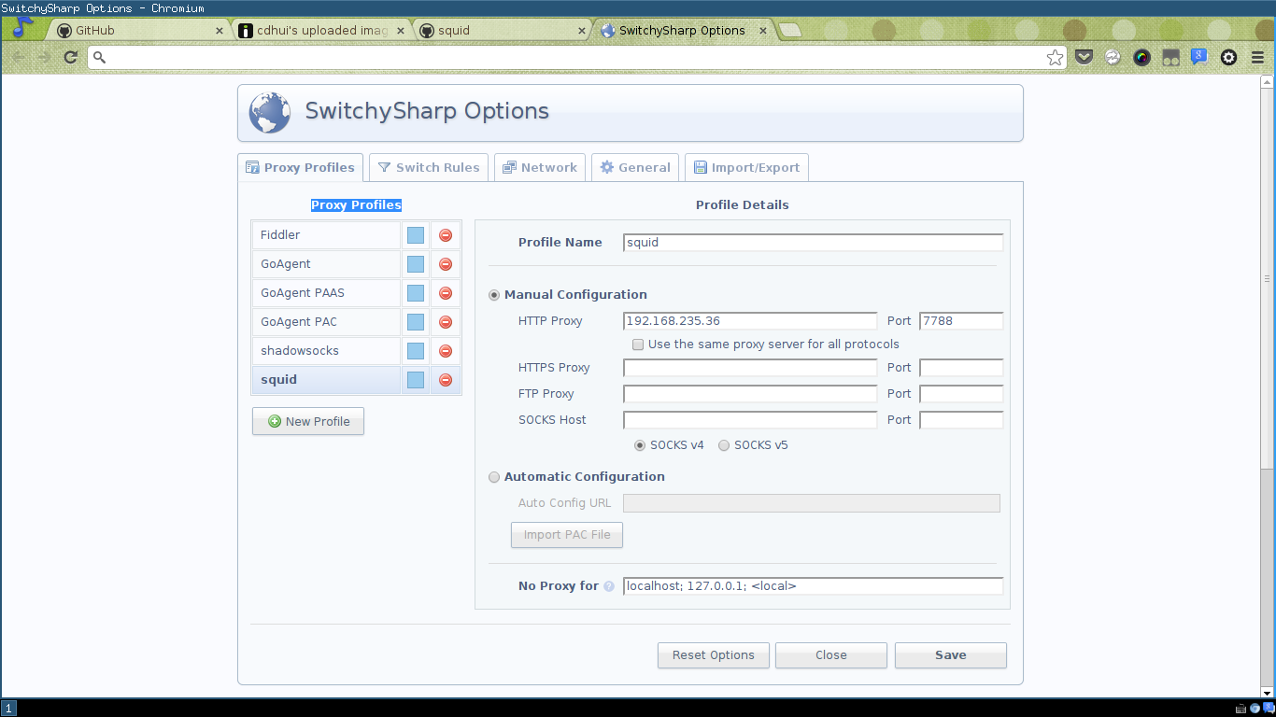This screenshot has width=1276, height=717.
Task: Change the GoAgent profile color swatch
Action: coord(416,264)
